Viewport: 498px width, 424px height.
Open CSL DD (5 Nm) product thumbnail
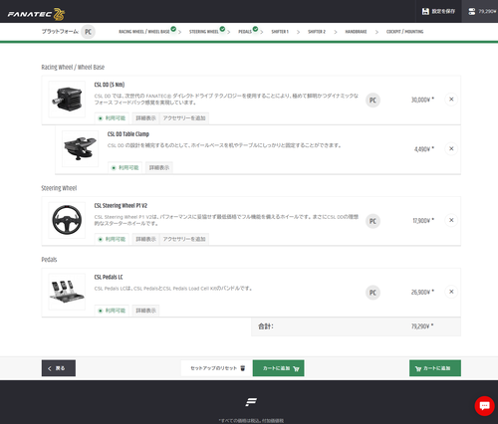pos(67,100)
